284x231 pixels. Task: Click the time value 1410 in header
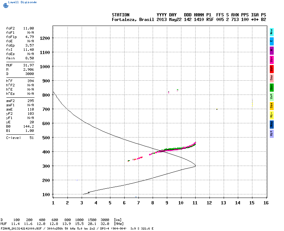199,20
